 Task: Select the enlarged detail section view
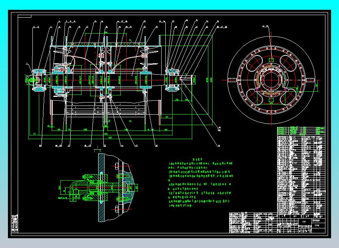pyautogui.click(x=99, y=188)
